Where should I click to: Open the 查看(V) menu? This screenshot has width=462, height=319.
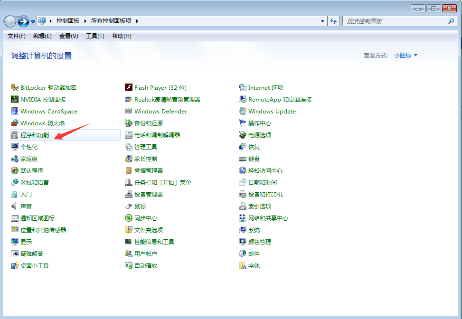69,36
